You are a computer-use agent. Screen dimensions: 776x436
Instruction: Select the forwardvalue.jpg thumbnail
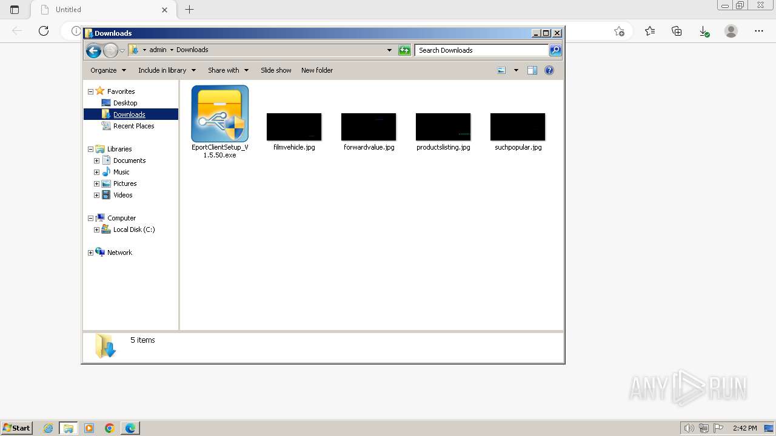369,127
